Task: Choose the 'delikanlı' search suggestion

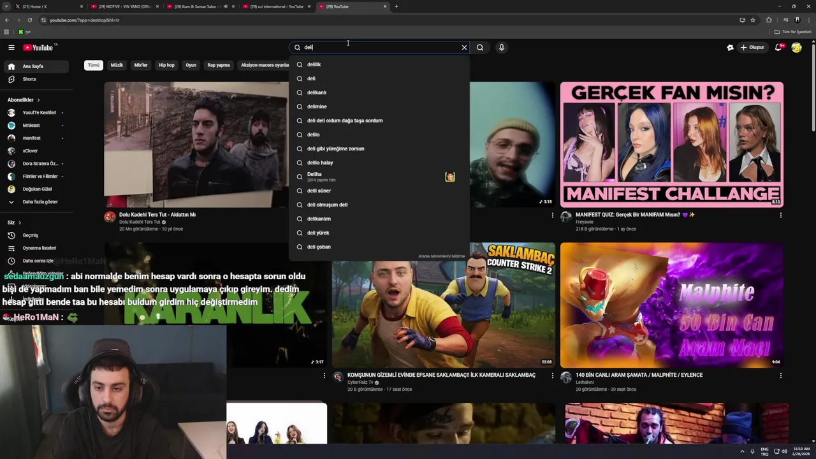Action: 379,92
